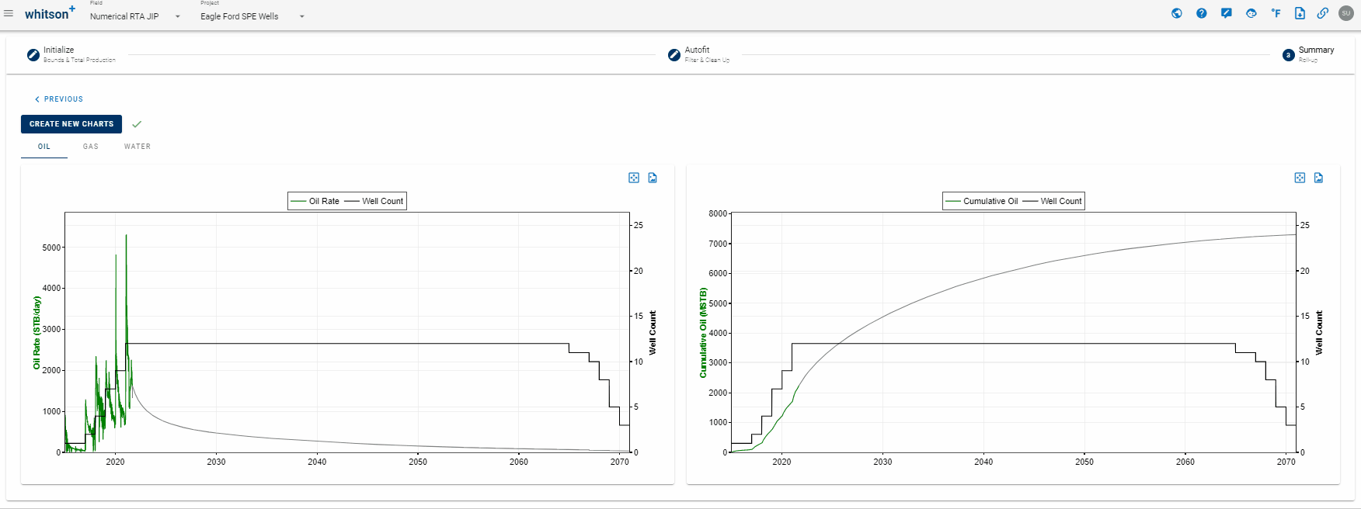Click the 8000 tick on Cumulative Oil axis
Viewport: 1361px width, 509px height.
(x=718, y=213)
